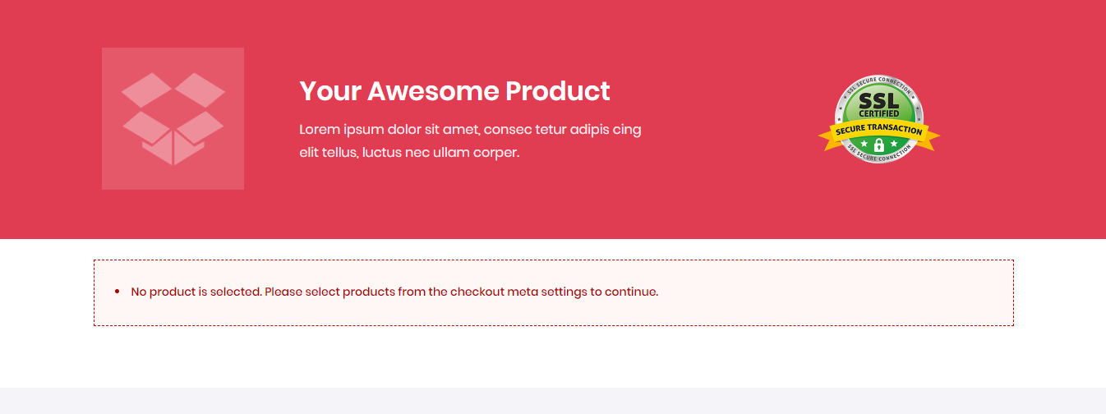The image size is (1106, 414).
Task: Click the padlock icon in SSL badge
Action: pyautogui.click(x=879, y=145)
